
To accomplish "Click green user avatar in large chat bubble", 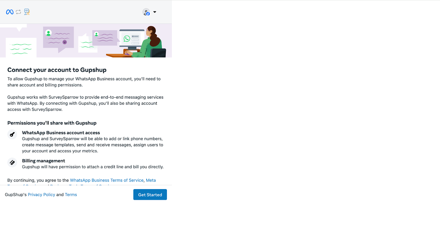I will tap(48, 33).
